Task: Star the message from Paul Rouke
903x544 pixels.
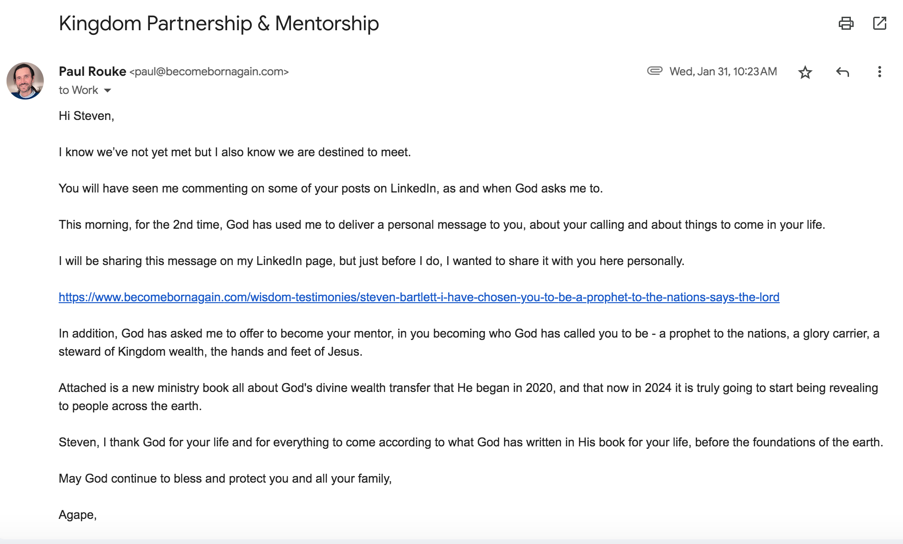Action: (805, 72)
